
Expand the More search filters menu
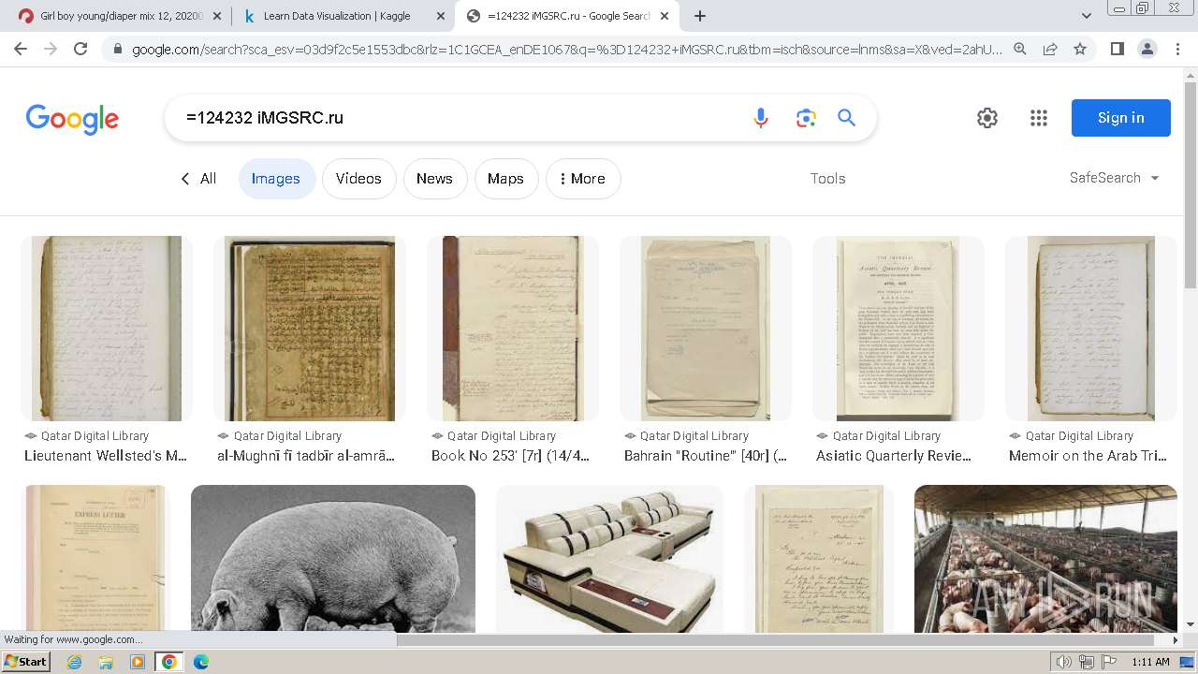tap(583, 179)
